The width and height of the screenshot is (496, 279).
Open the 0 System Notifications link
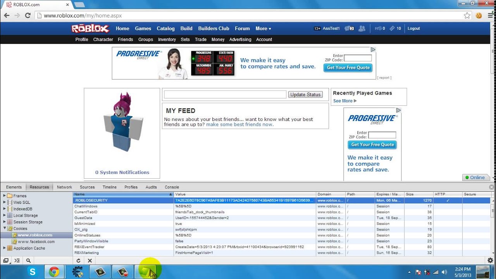(122, 172)
